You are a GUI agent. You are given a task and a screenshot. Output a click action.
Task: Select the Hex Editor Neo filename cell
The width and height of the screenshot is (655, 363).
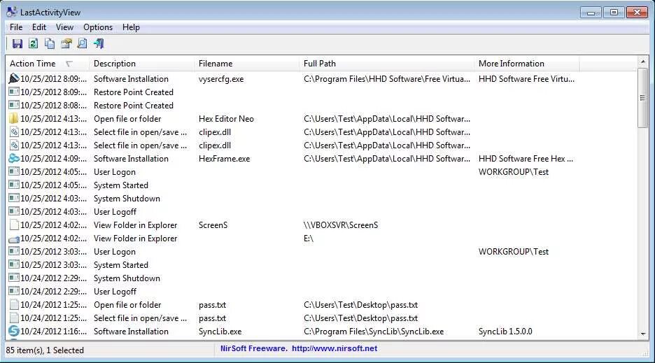click(x=226, y=119)
